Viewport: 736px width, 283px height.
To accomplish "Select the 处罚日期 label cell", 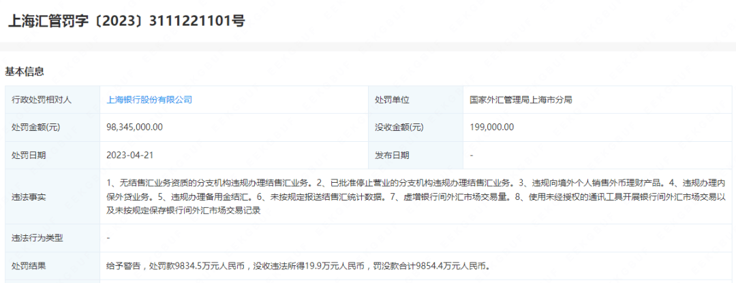I will (x=52, y=155).
